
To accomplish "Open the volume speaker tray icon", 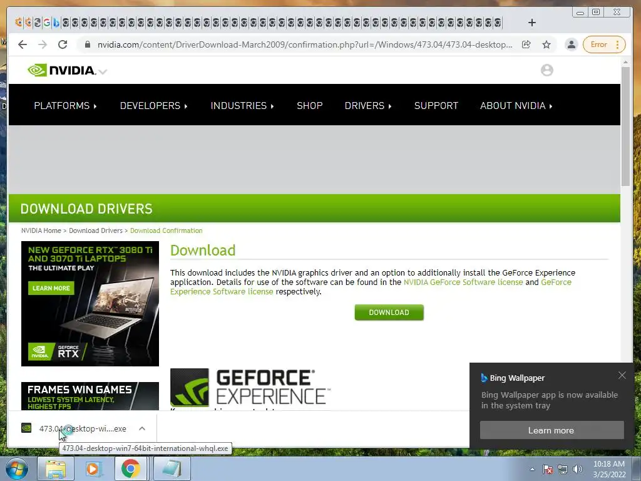I will pyautogui.click(x=577, y=469).
